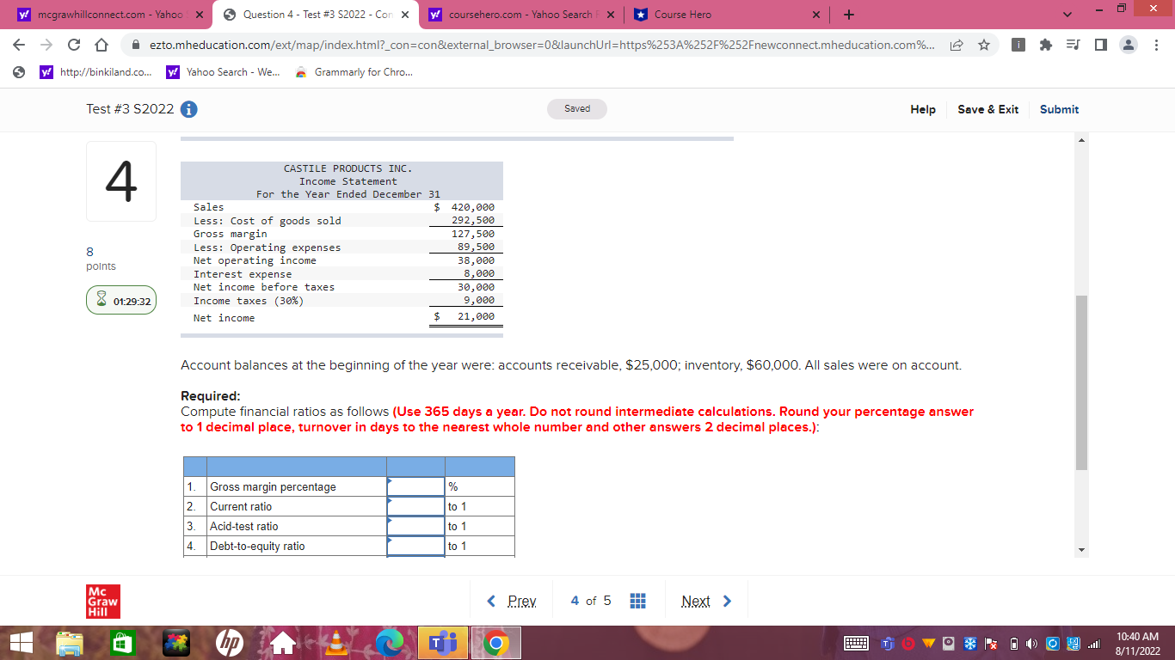Screen dimensions: 1175x660
Task: Bookmark the page using the star icon
Action: point(983,46)
